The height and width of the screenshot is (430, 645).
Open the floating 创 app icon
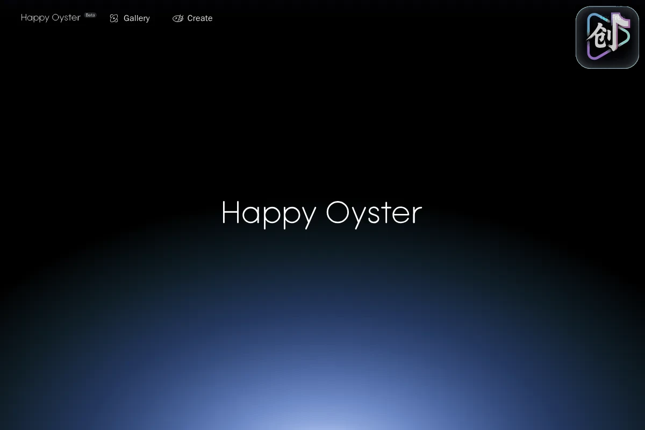[607, 38]
